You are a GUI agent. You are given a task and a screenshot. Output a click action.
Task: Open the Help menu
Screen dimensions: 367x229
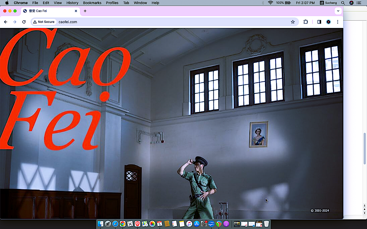pos(155,3)
